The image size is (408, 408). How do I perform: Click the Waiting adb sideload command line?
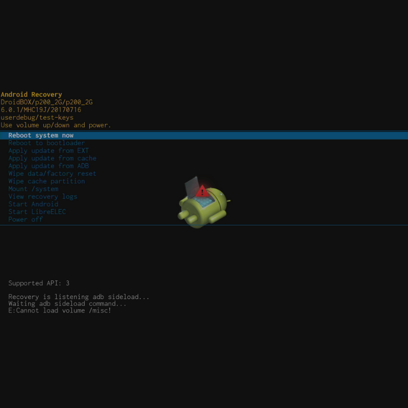click(67, 303)
